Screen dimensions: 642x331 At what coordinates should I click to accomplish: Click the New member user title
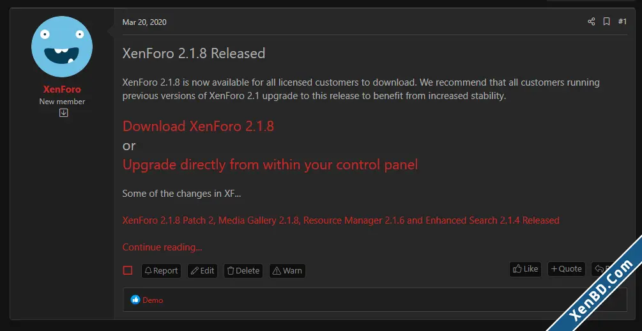point(62,102)
